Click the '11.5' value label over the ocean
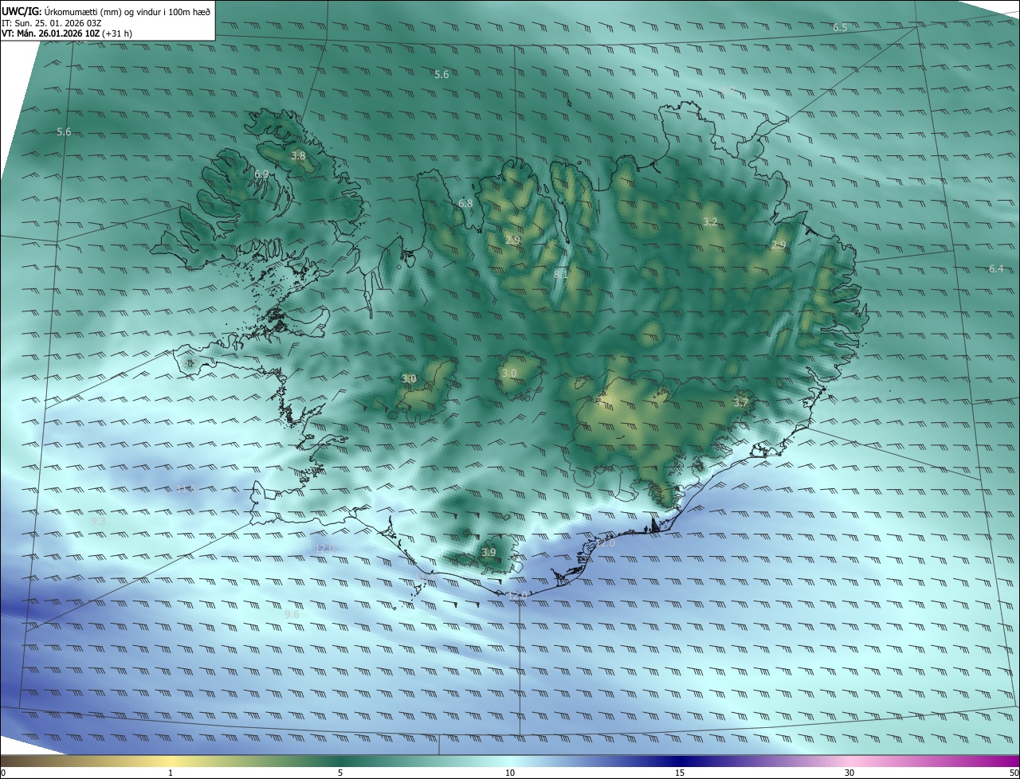The image size is (1020, 779). pos(185,489)
